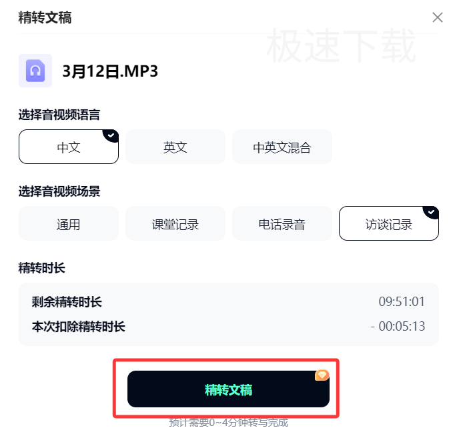Click the checkmark on 中文 option
The height and width of the screenshot is (440, 453).
[x=111, y=135]
